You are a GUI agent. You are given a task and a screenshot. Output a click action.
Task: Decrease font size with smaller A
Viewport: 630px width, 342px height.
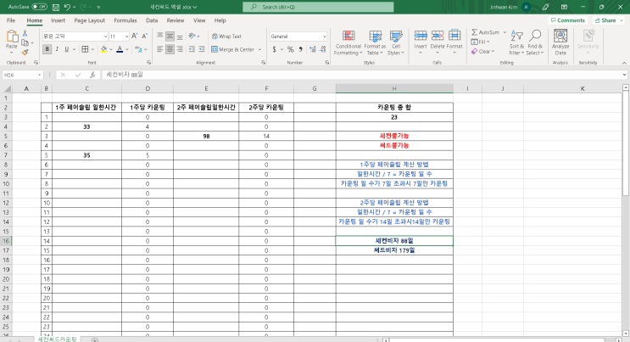pos(145,36)
